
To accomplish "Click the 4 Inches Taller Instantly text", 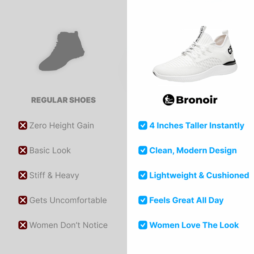I will pos(197,126).
